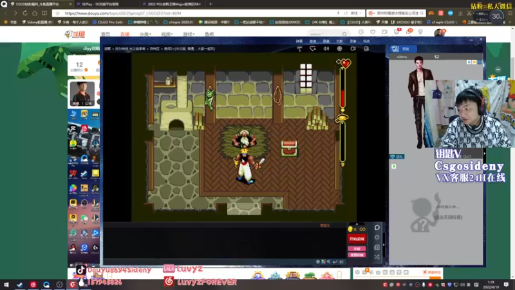Click the browser back arrow
515x290 pixels.
click(x=6, y=13)
